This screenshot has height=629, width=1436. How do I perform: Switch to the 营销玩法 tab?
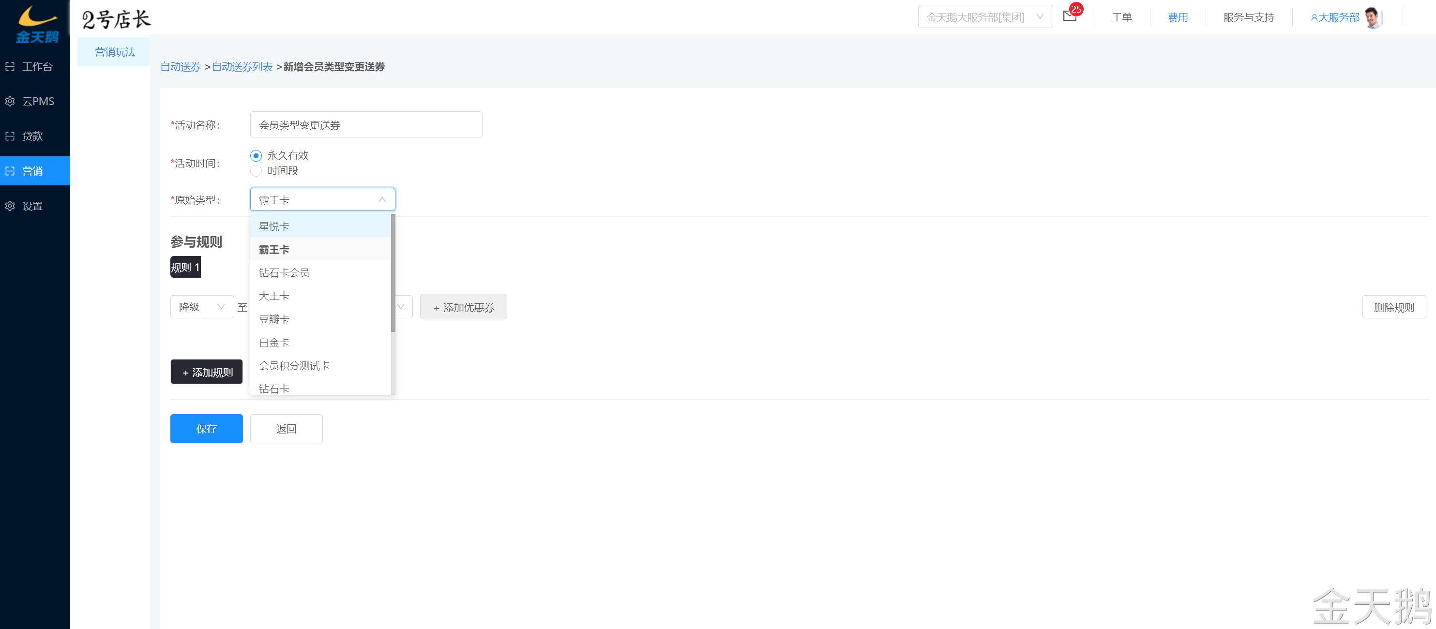(115, 52)
